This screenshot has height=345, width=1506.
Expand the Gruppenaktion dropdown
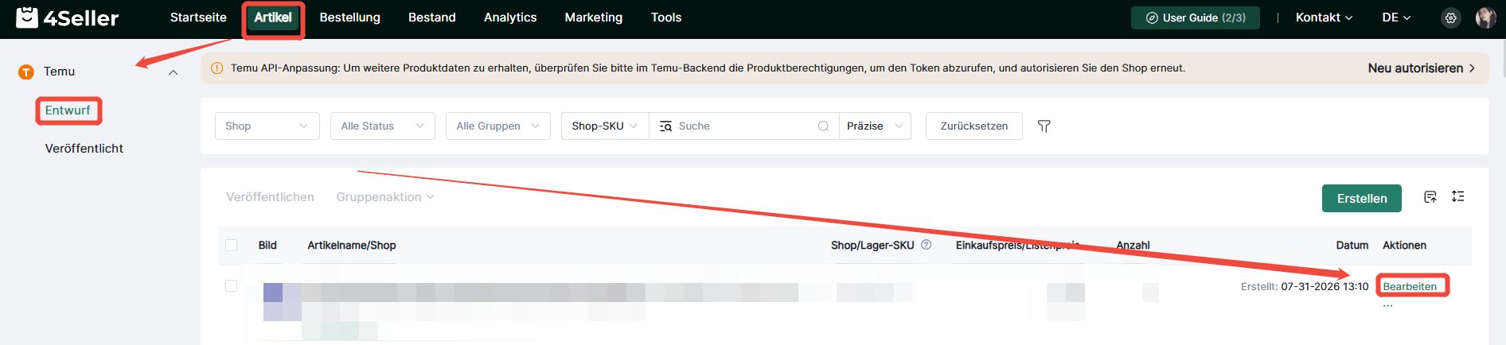coord(385,197)
